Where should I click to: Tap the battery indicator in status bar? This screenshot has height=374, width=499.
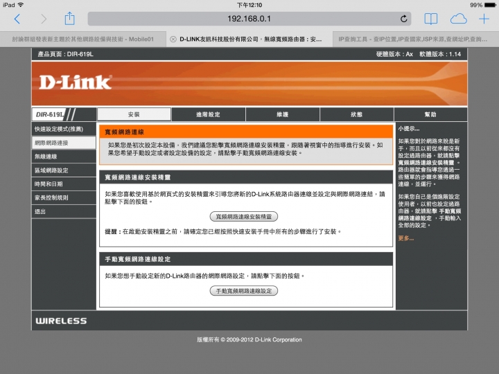click(490, 5)
